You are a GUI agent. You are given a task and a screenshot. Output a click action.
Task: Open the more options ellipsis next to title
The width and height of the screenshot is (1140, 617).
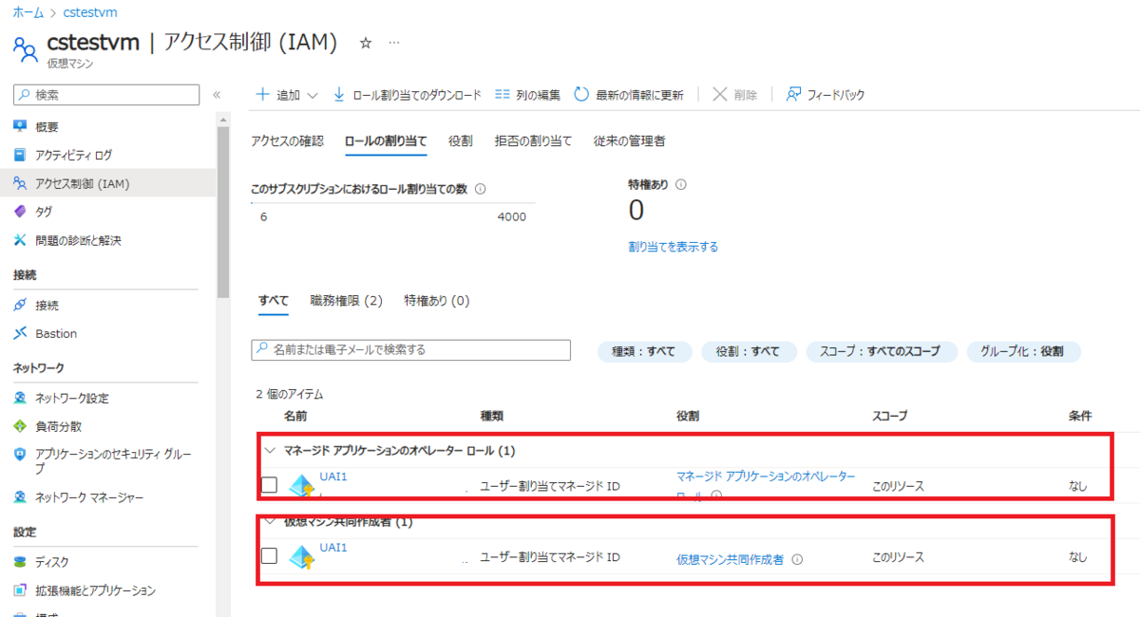(394, 43)
